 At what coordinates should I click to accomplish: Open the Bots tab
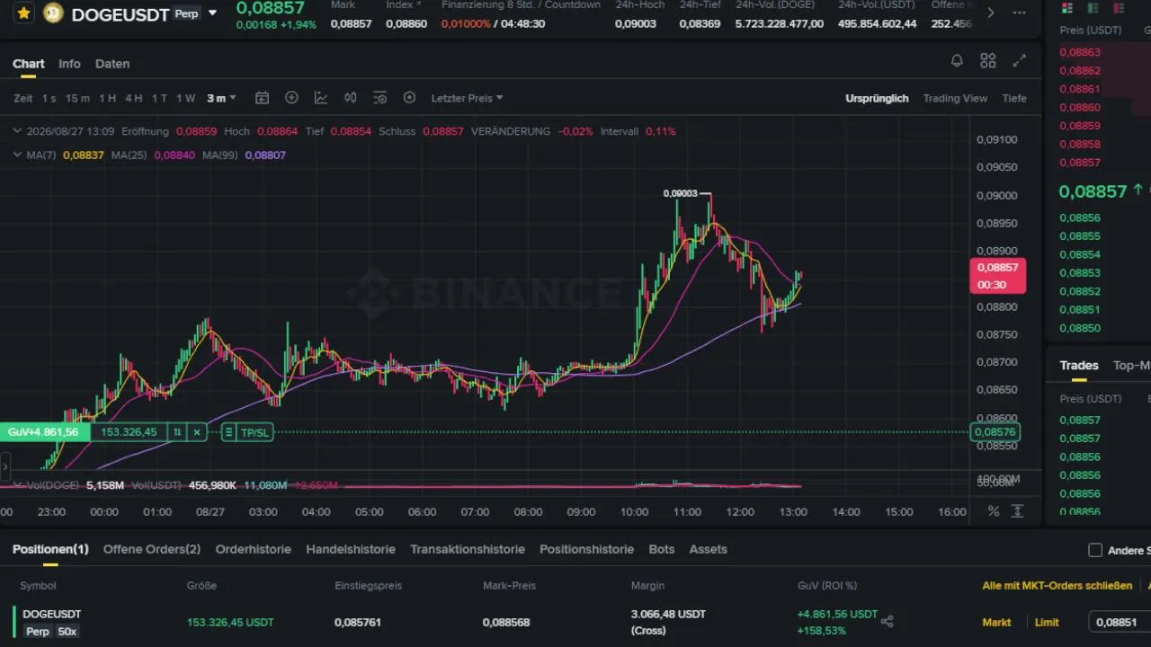(x=661, y=549)
